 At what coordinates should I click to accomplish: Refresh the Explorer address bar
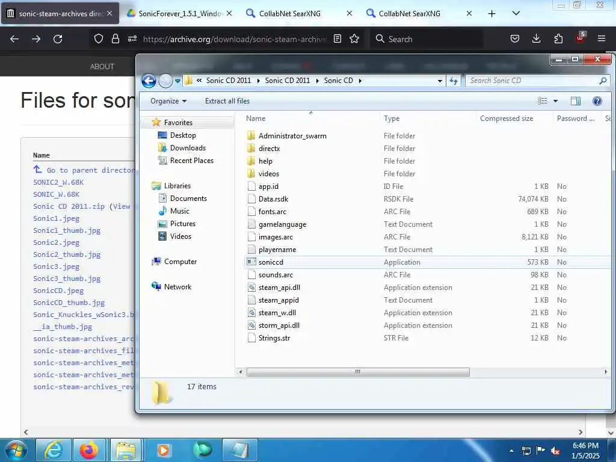point(454,81)
